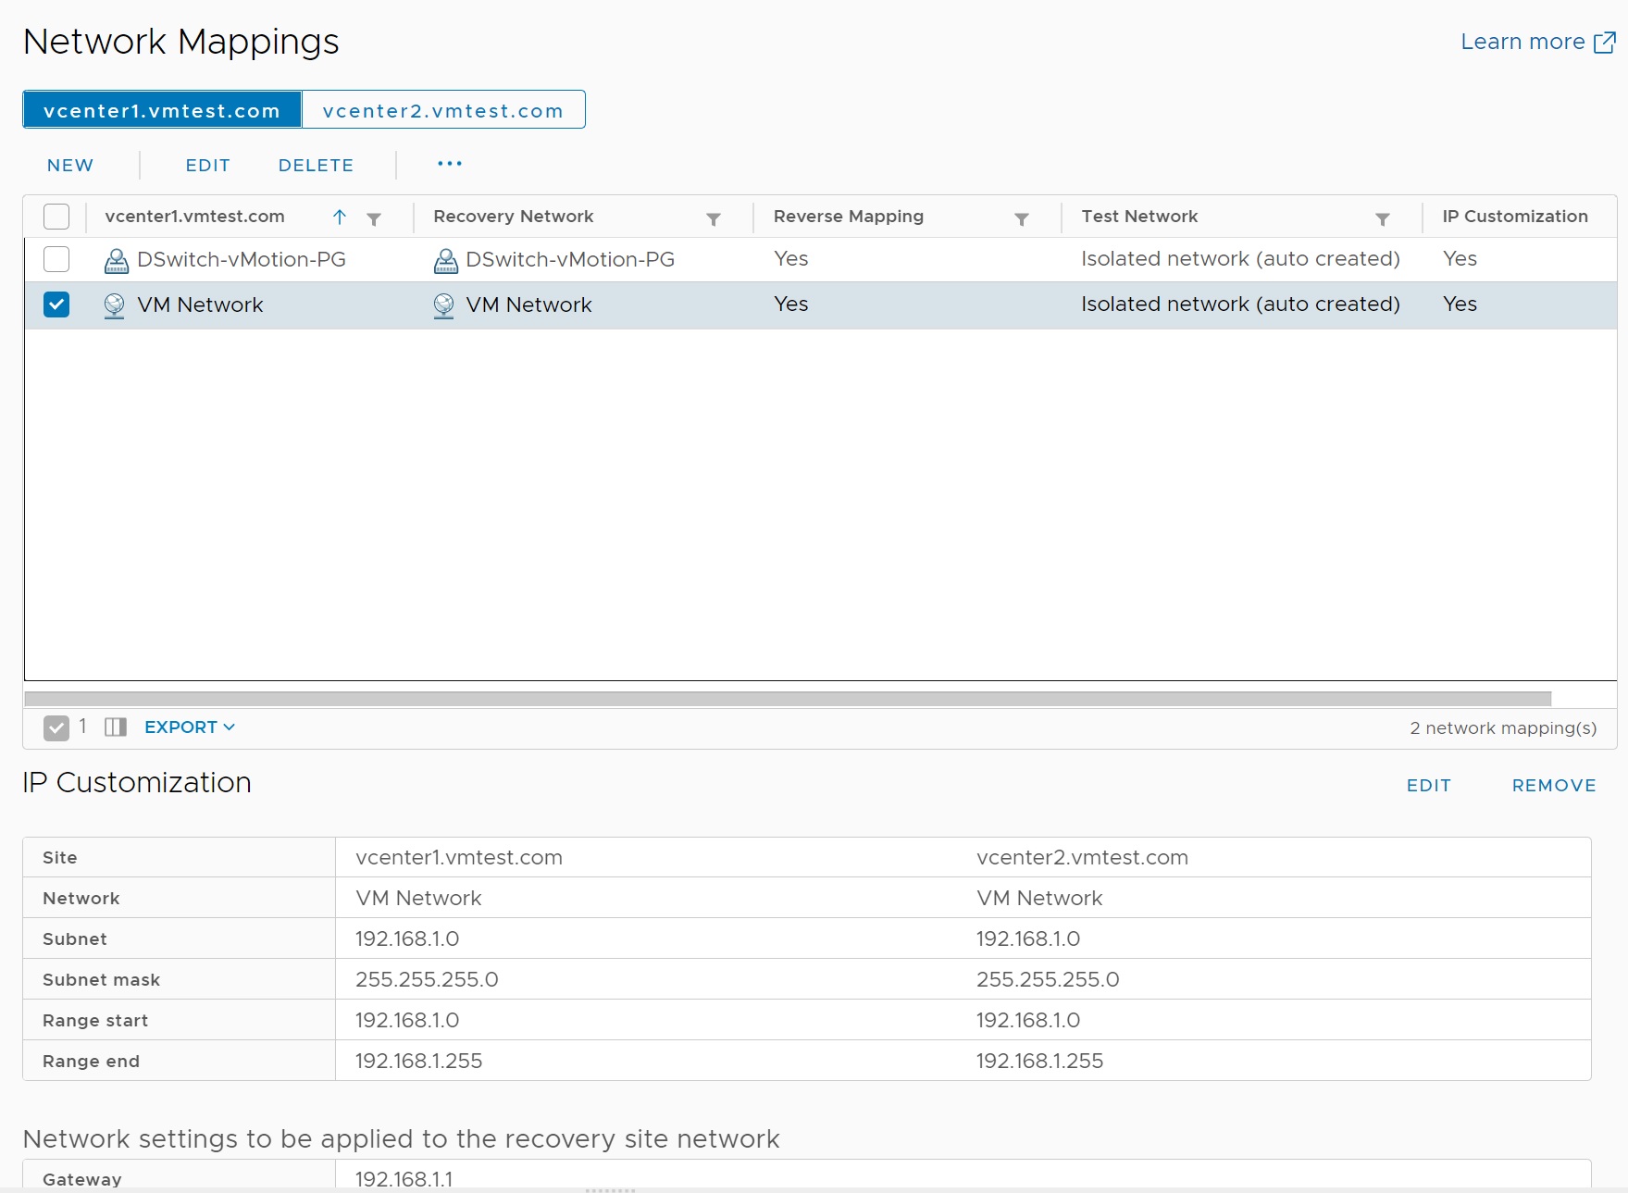Click the DSwitch-vMotion-PG port group icon in the first column
Viewport: 1628px width, 1193px height.
click(x=117, y=261)
